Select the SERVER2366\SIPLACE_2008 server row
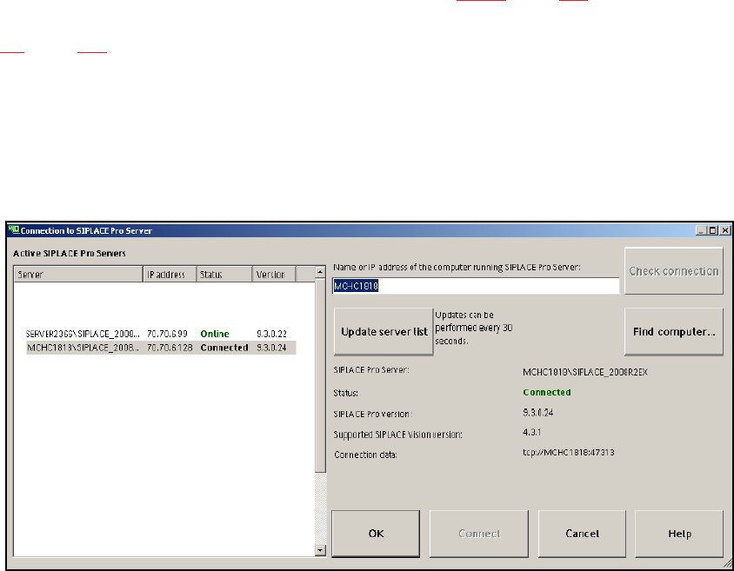This screenshot has height=571, width=734. pyautogui.click(x=161, y=334)
